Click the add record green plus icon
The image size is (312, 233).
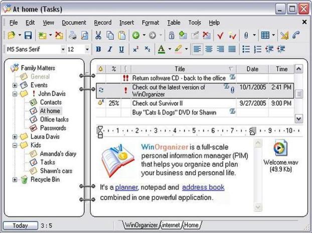click(x=183, y=35)
